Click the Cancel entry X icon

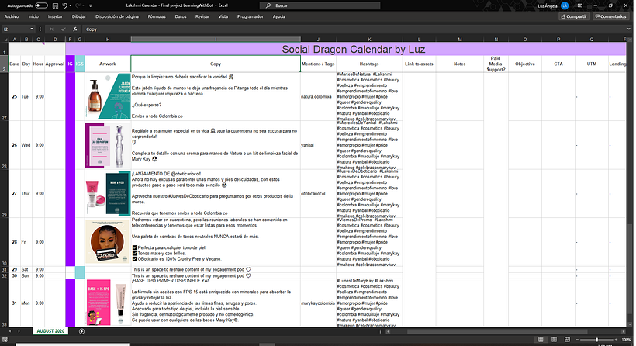(x=51, y=29)
